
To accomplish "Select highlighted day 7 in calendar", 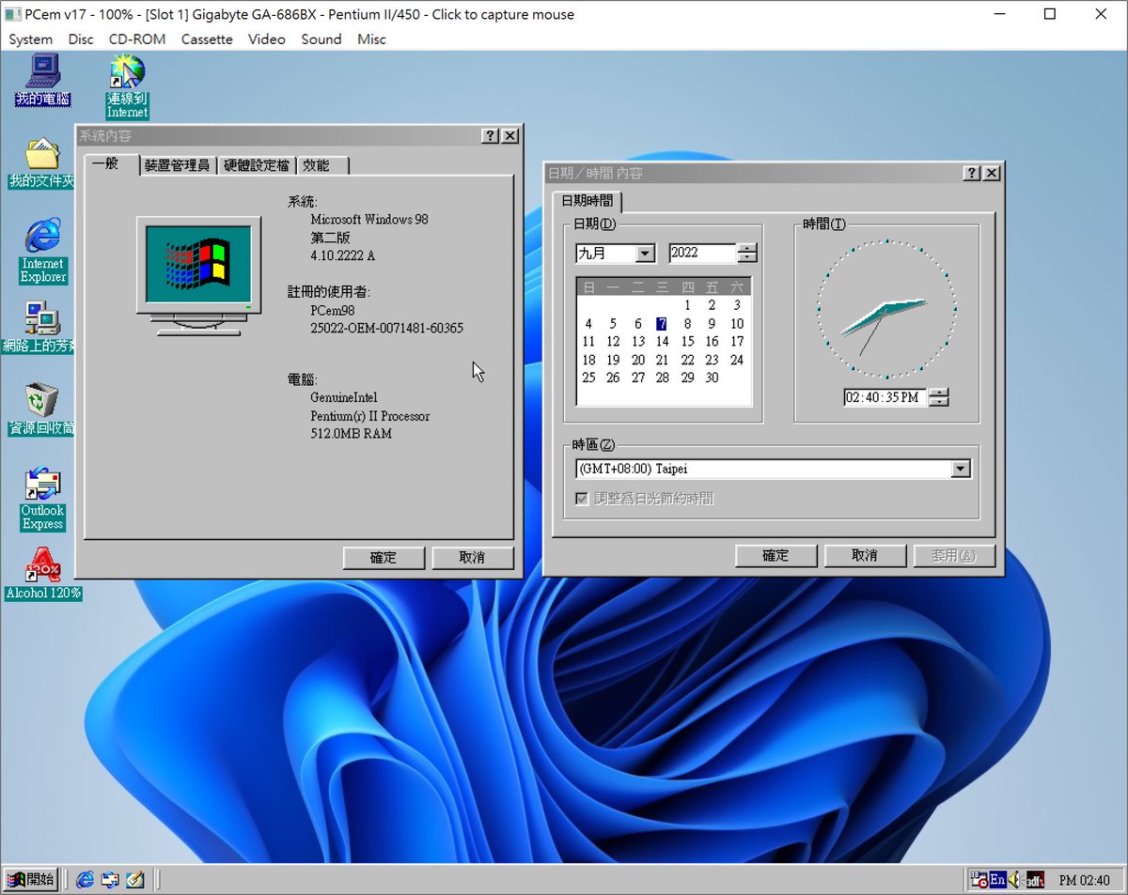I will (x=663, y=324).
